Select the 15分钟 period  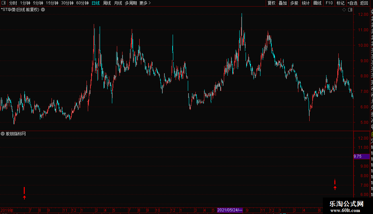[x=52, y=3]
